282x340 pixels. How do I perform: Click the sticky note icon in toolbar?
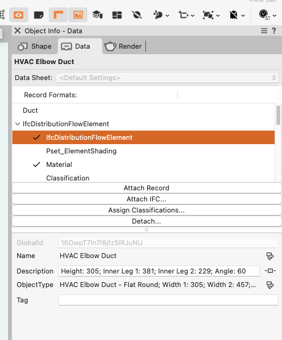(x=39, y=15)
